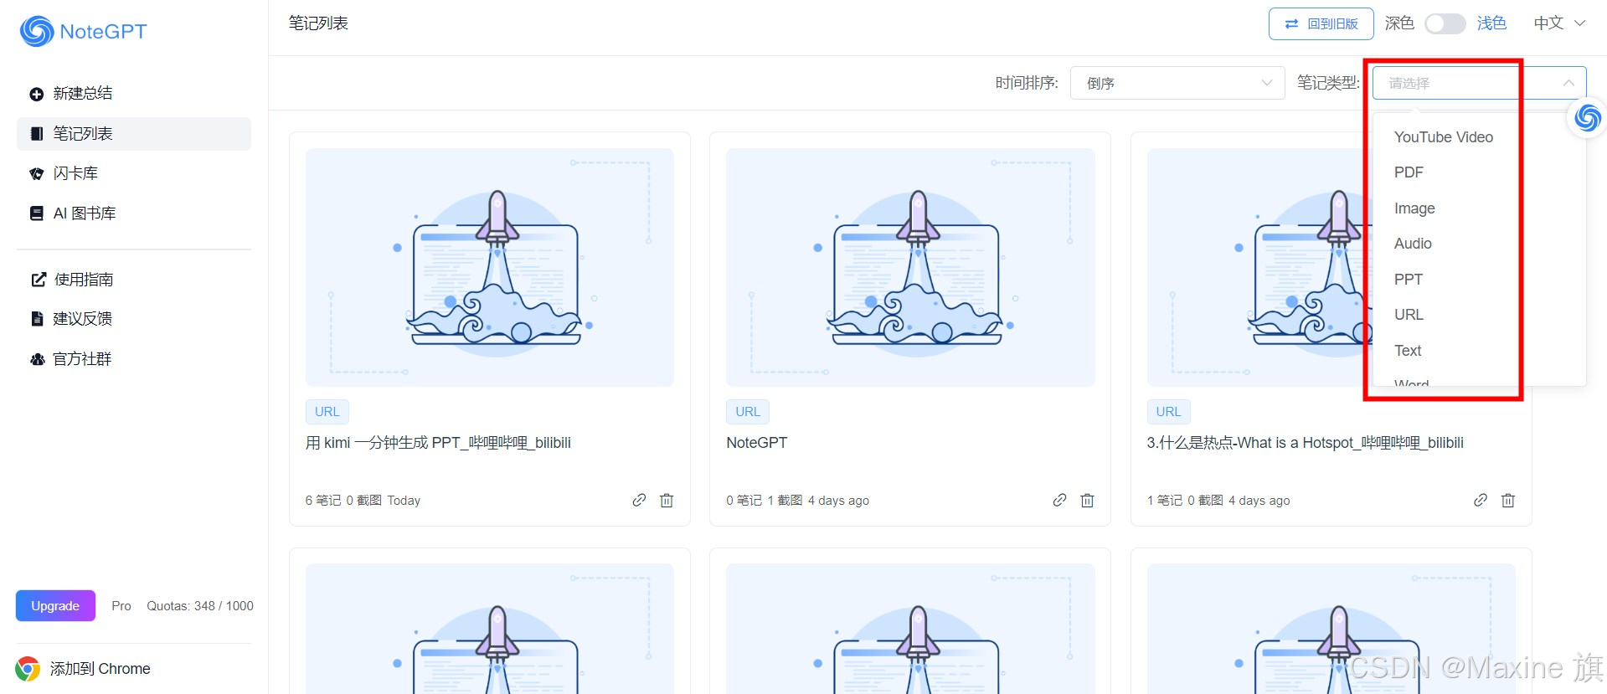Click the 深色 label
This screenshot has width=1607, height=694.
(1399, 23)
